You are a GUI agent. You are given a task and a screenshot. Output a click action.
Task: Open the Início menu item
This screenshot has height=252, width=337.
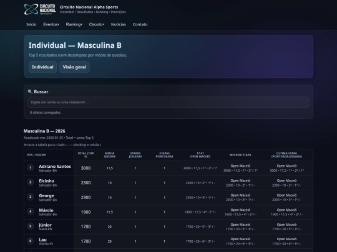point(31,24)
